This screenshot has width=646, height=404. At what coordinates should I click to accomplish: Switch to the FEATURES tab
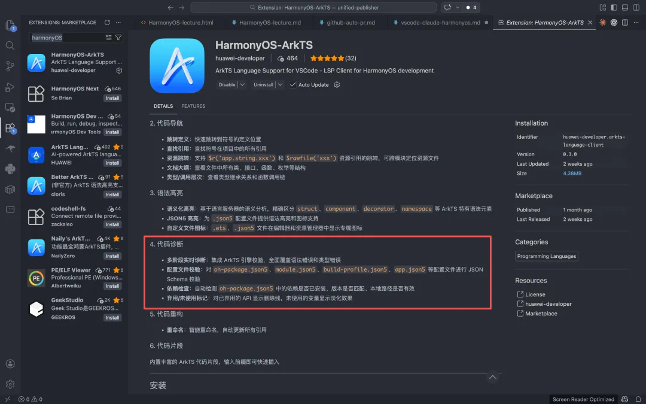193,106
